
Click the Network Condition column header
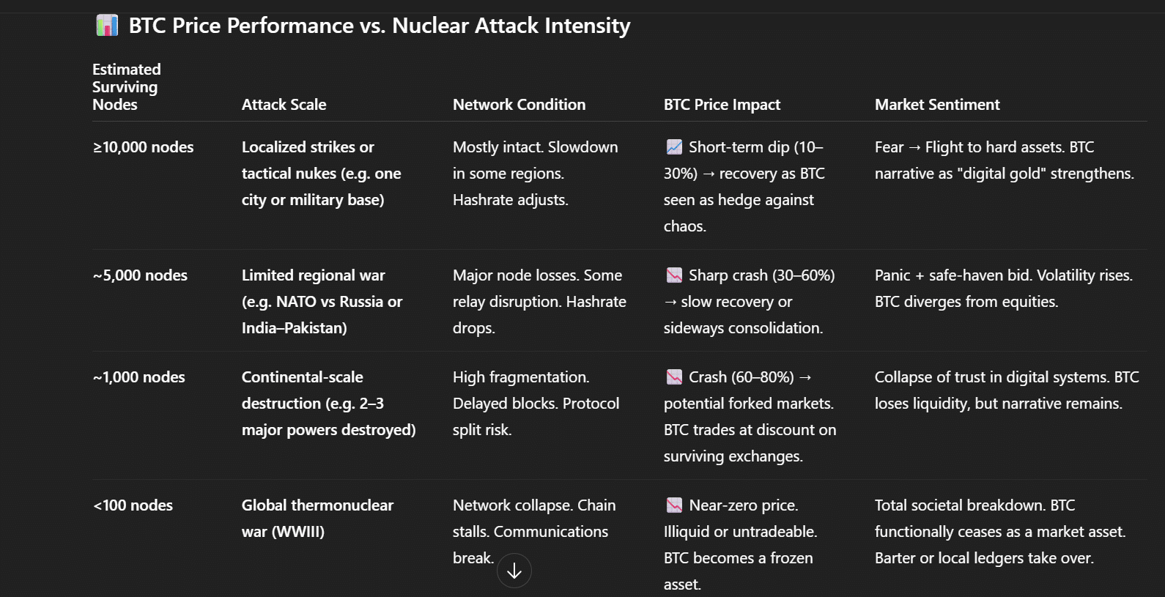coord(519,105)
